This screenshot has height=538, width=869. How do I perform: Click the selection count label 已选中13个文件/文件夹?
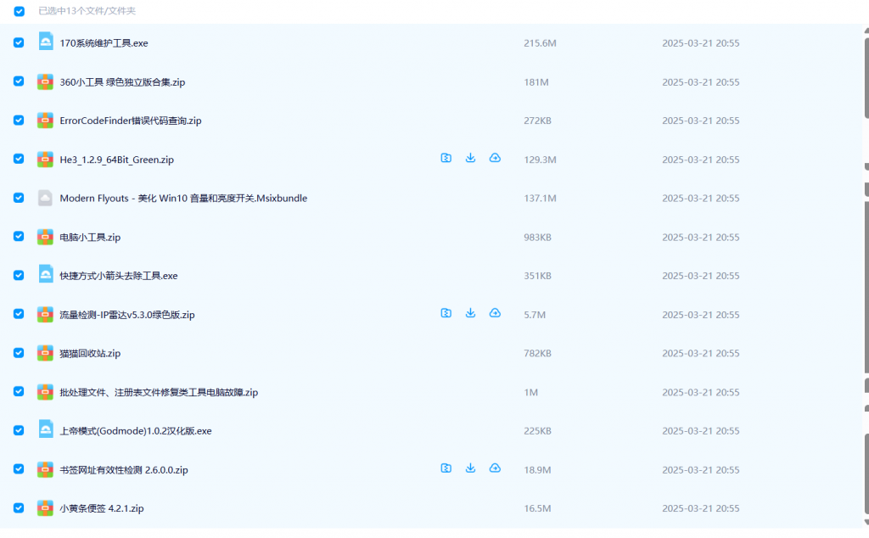[x=88, y=10]
